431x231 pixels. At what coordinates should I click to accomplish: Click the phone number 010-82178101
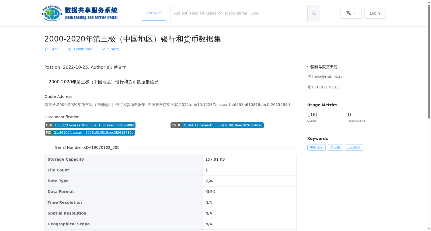coord(326,87)
